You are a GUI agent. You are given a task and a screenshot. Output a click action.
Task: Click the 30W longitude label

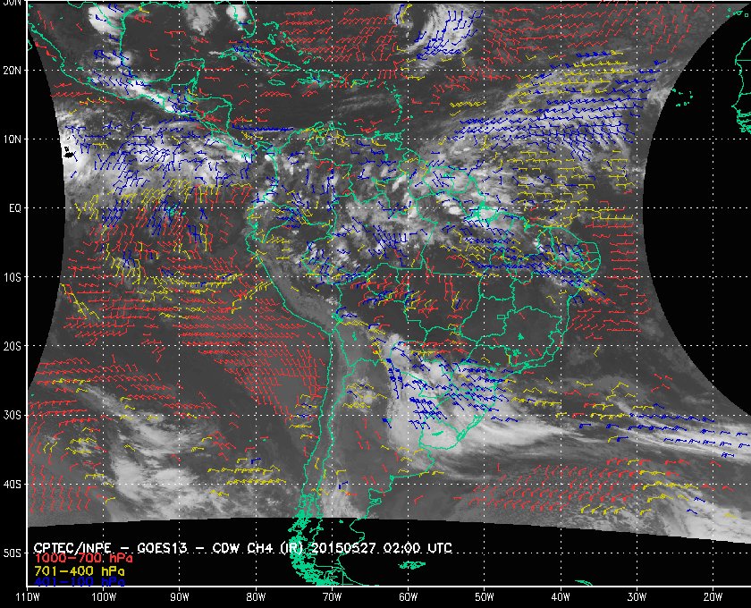pyautogui.click(x=637, y=597)
